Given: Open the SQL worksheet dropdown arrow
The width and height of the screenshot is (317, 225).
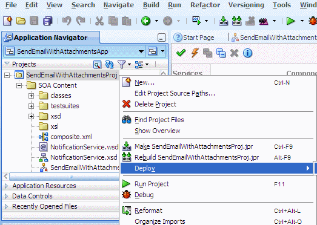Looking at the screenshot, I should click(206, 21).
